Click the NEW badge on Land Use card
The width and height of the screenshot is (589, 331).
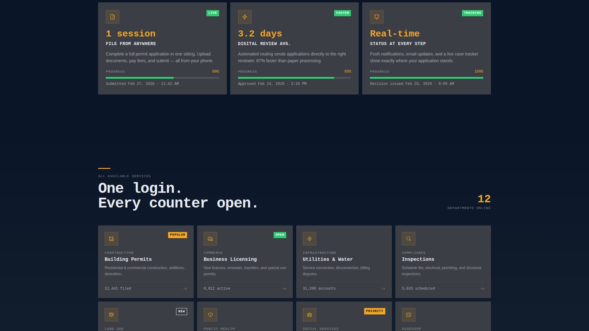(182, 311)
